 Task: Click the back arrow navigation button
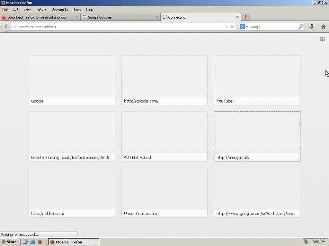point(6,27)
